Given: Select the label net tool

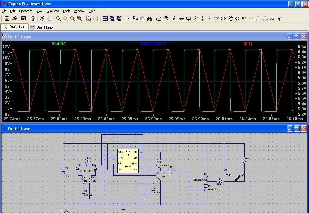Looking at the screenshot, I should 188,19.
